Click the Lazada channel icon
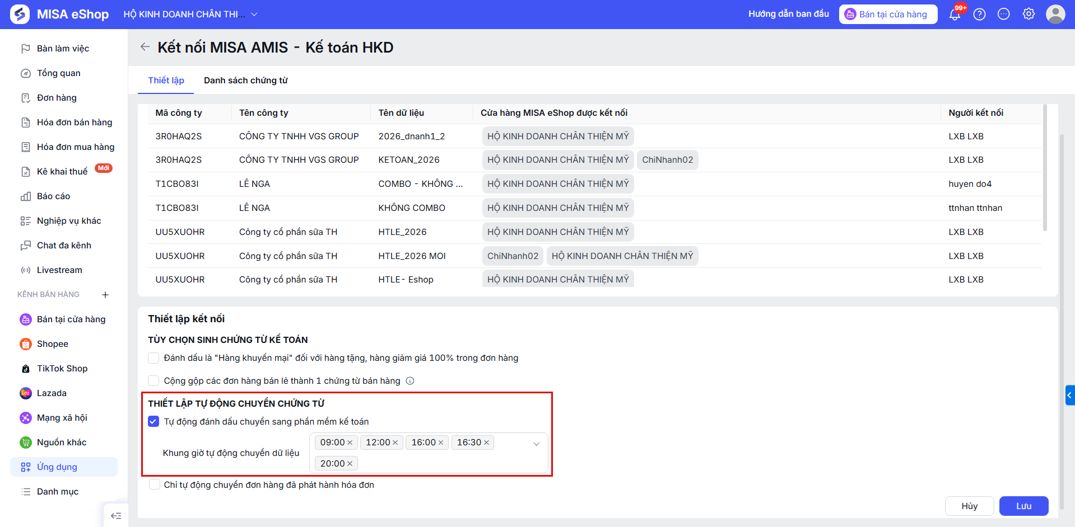The width and height of the screenshot is (1075, 527). [x=26, y=393]
